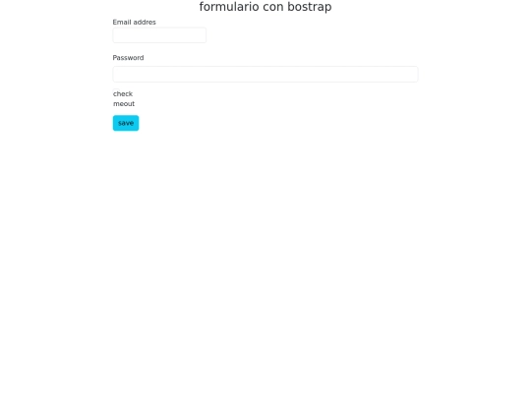Place cursor in the short email box
The height and width of the screenshot is (398, 531).
[159, 35]
